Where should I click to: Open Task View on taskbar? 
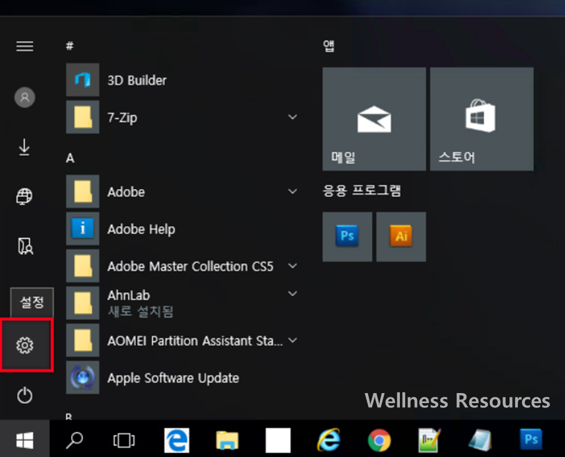click(x=124, y=440)
